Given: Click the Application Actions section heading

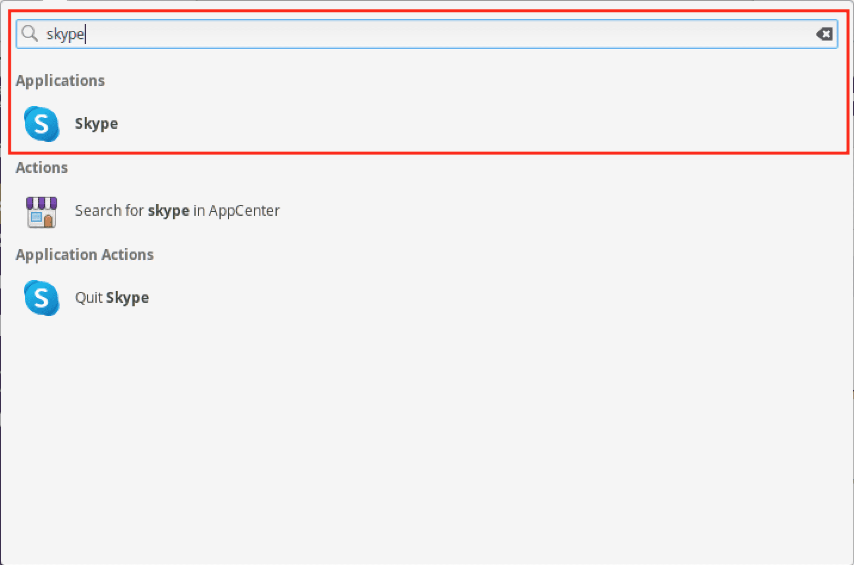Looking at the screenshot, I should click(x=85, y=254).
